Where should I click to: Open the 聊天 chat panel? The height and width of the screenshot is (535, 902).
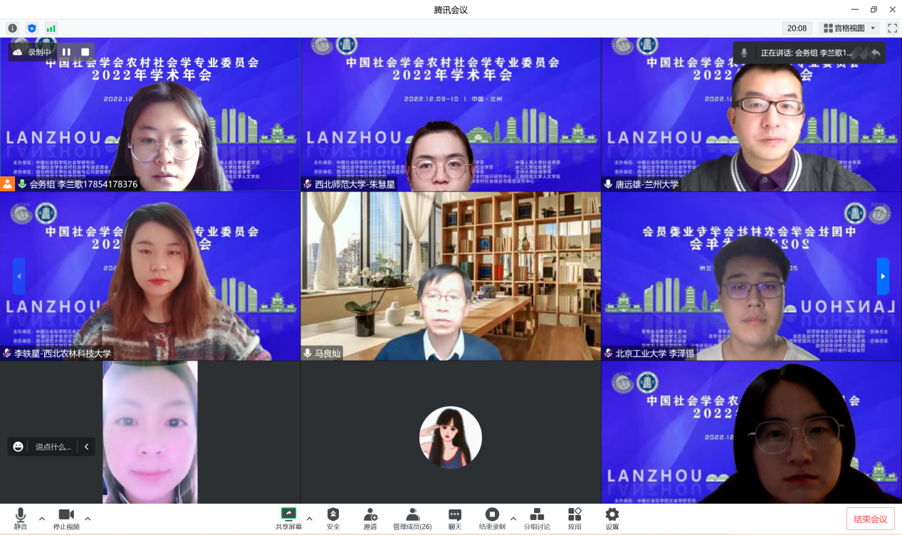[x=455, y=519]
